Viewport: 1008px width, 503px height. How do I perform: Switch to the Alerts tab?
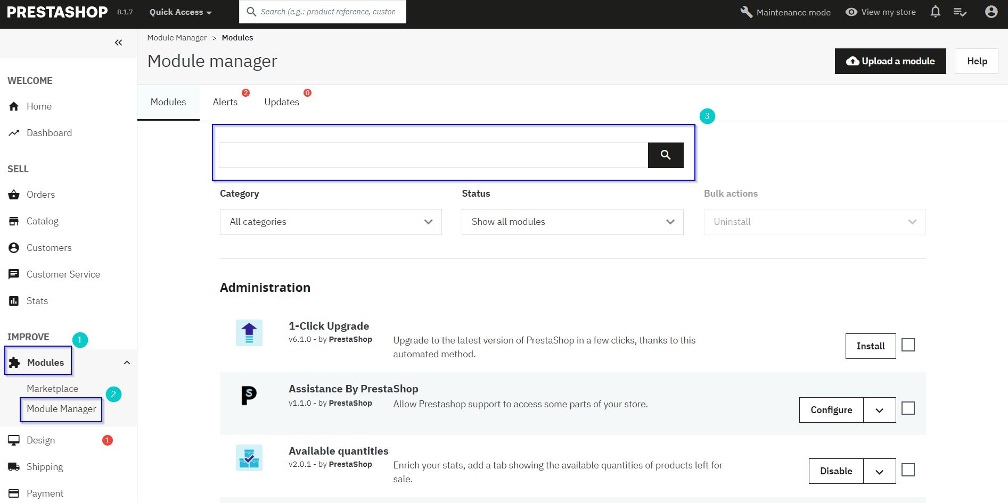pos(225,102)
